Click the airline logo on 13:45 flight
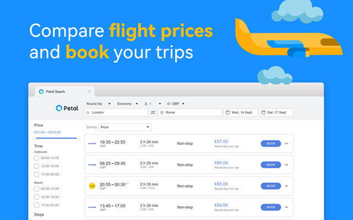 point(92,207)
